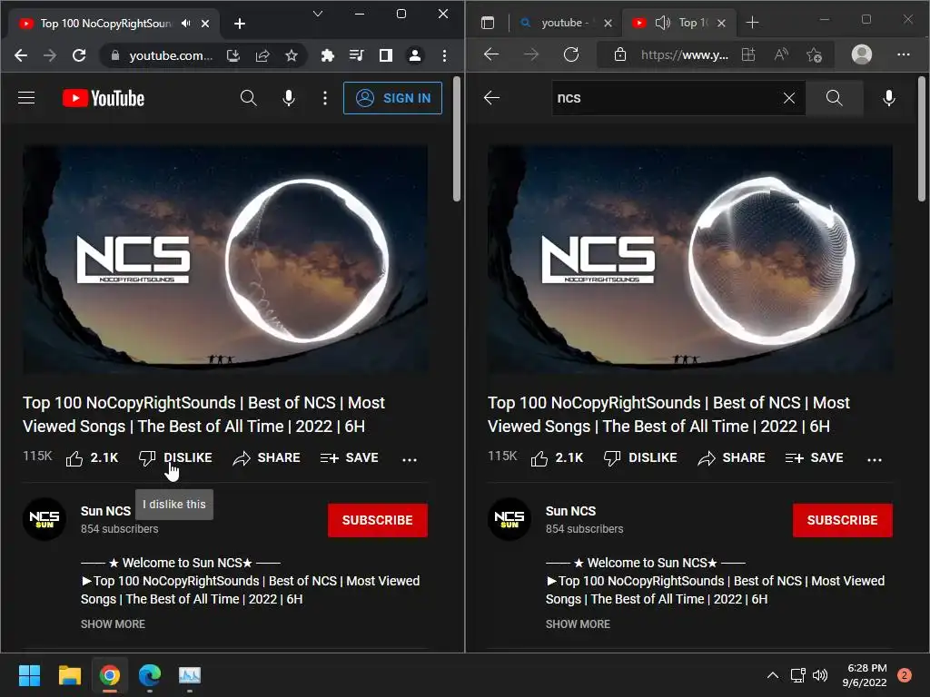Dislike the video in Edge window
This screenshot has height=697, width=930.
tap(640, 458)
